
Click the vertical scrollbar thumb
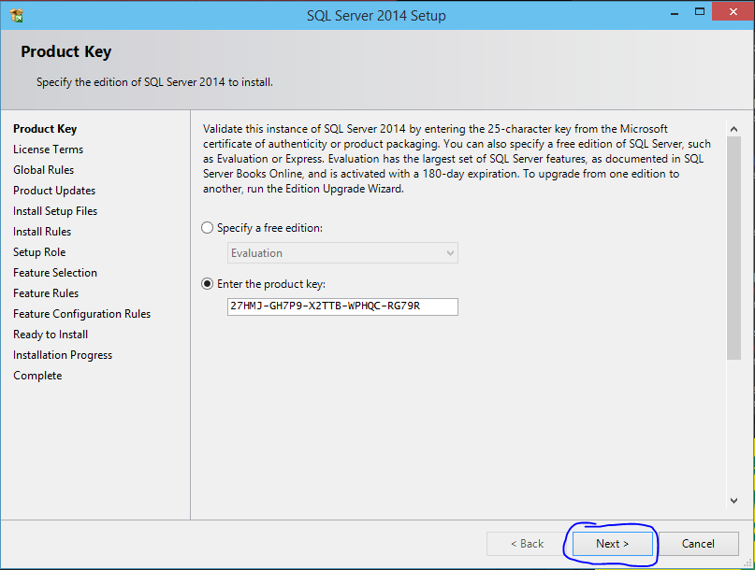pyautogui.click(x=733, y=248)
